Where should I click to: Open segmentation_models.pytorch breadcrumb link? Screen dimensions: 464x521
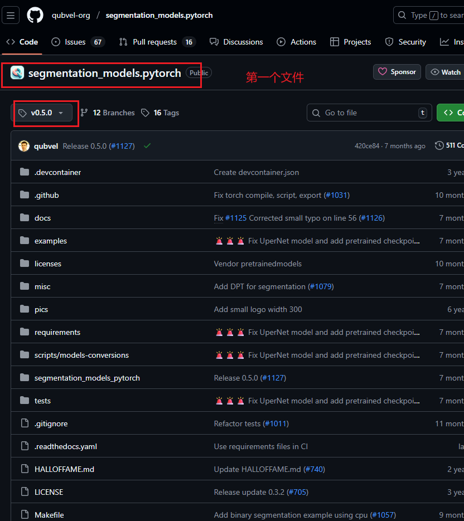point(159,15)
